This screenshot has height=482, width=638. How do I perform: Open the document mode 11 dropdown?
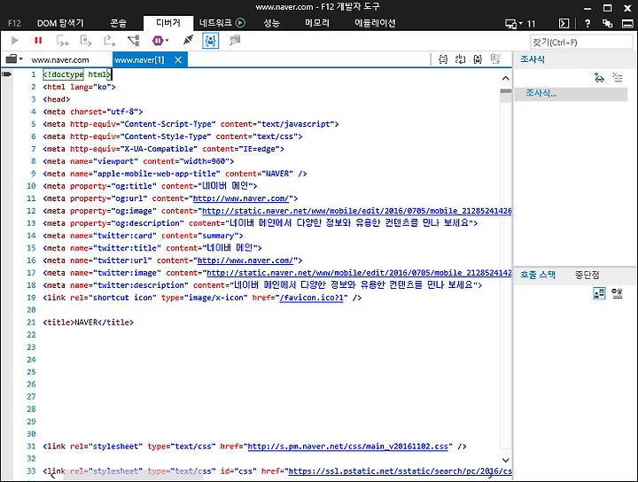click(520, 24)
